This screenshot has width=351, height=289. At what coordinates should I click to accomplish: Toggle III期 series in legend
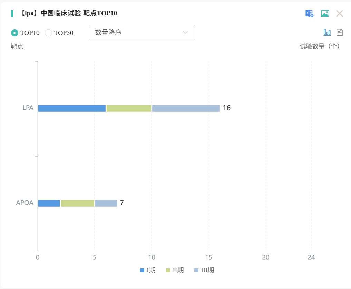[204, 270]
